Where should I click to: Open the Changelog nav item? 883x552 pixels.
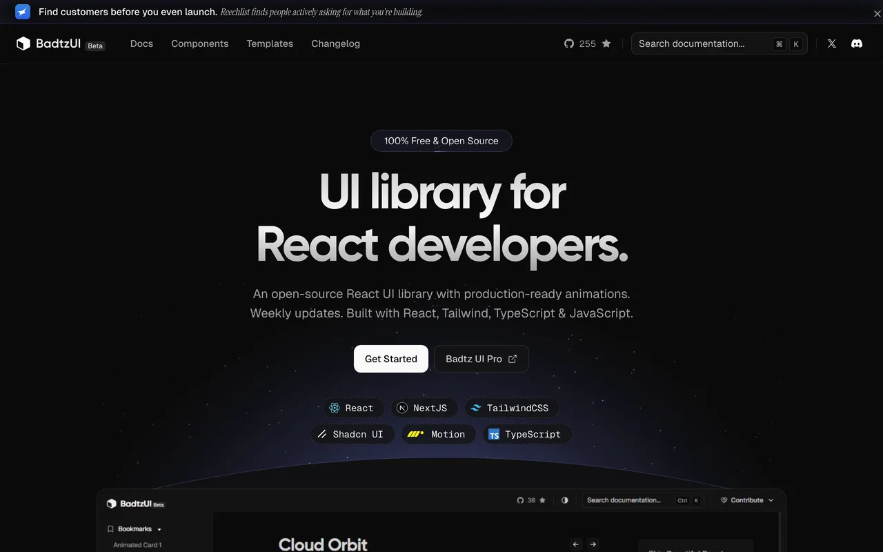point(335,43)
